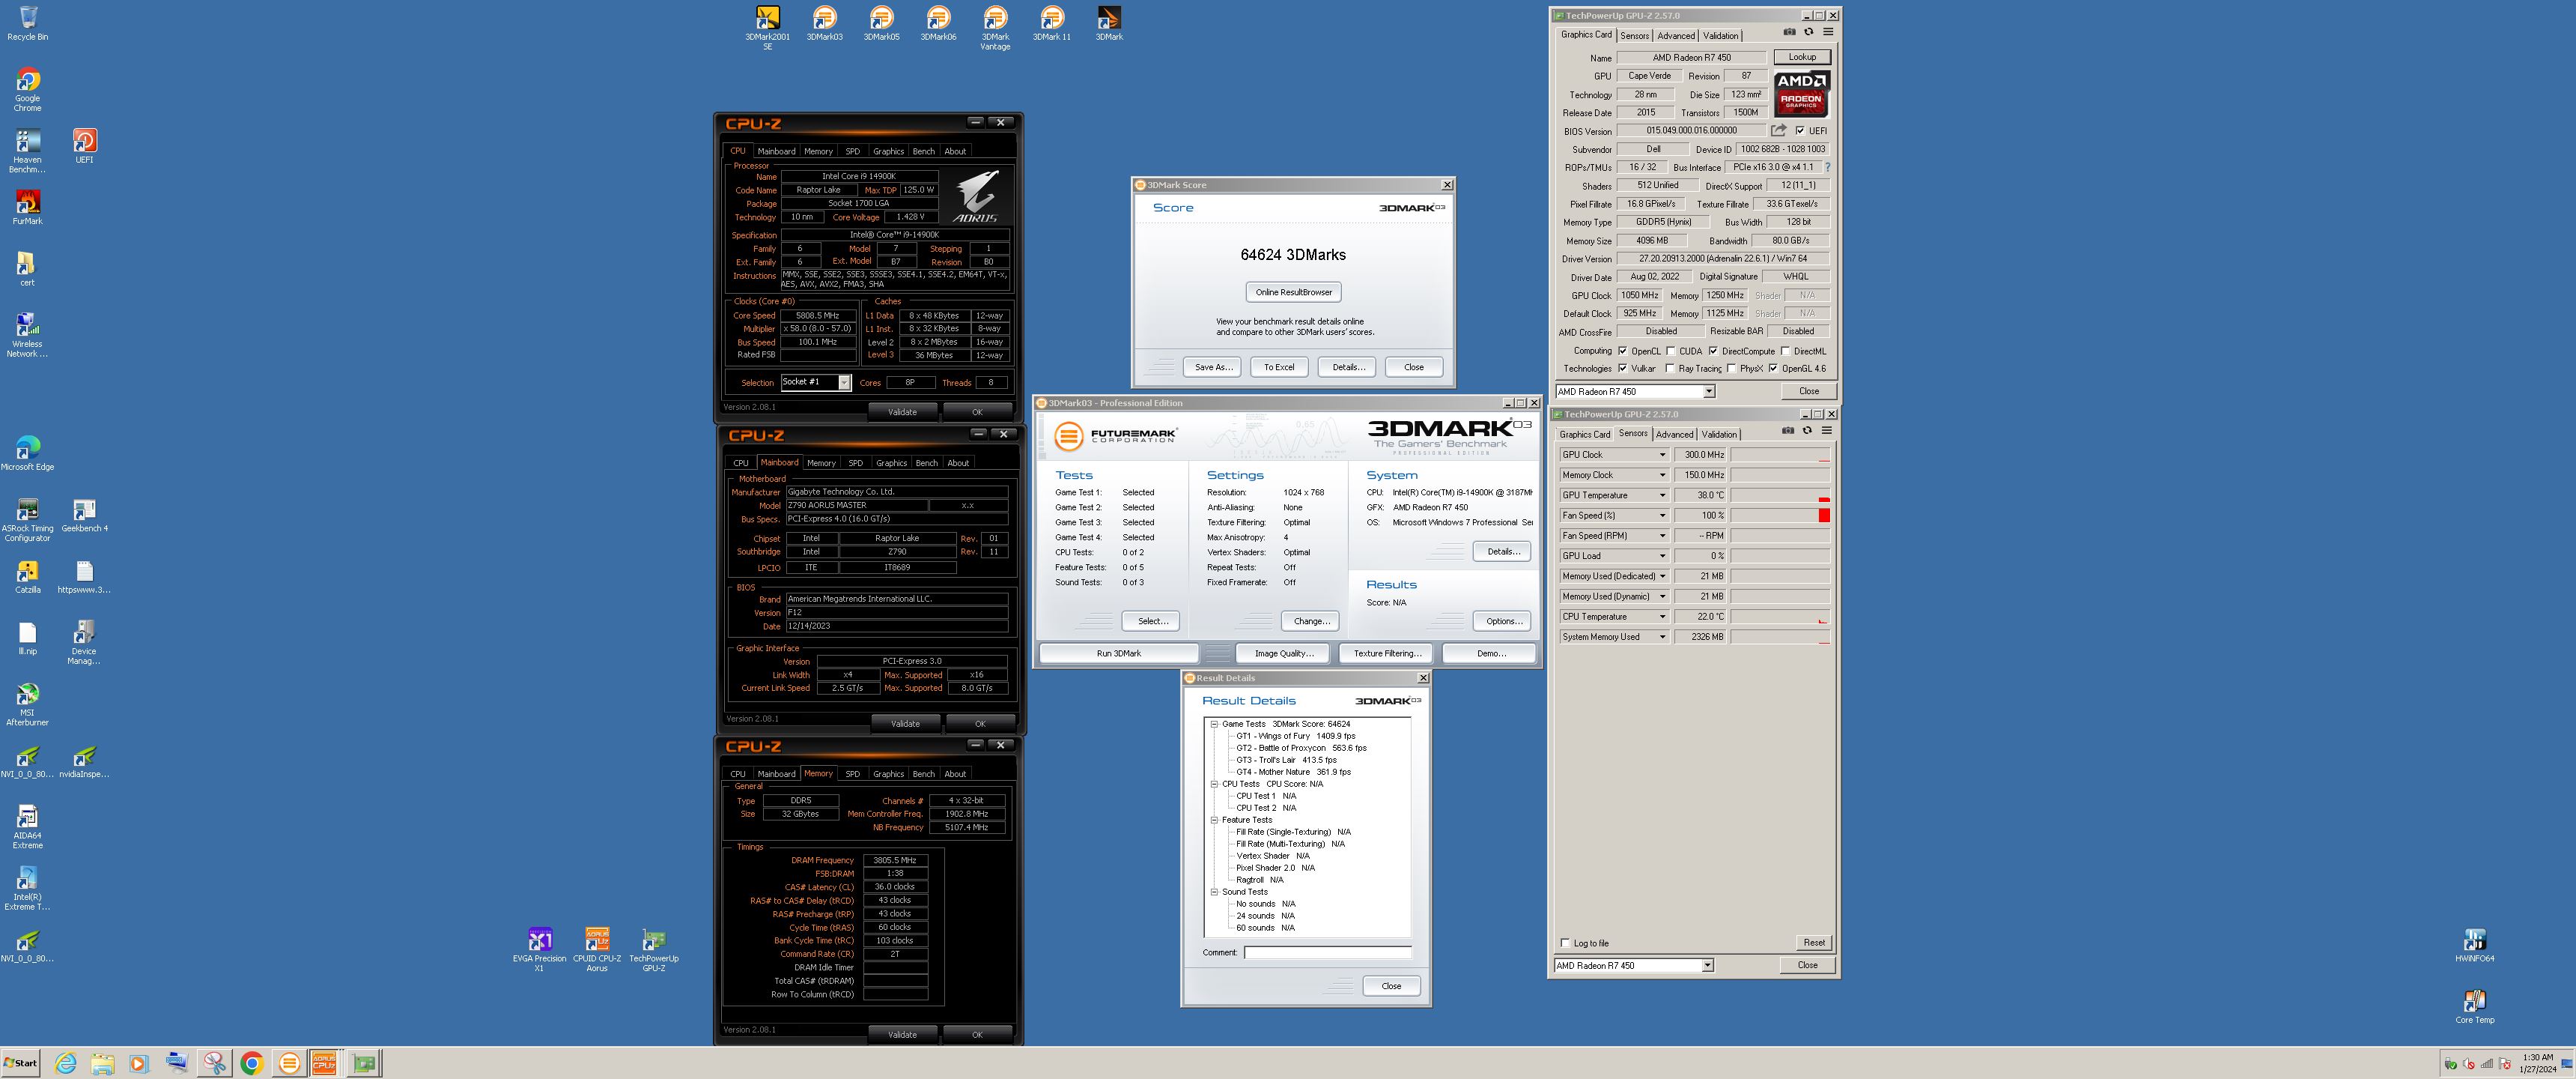Click the refresh icon in GPU-Z Sensors window

pos(1807,430)
